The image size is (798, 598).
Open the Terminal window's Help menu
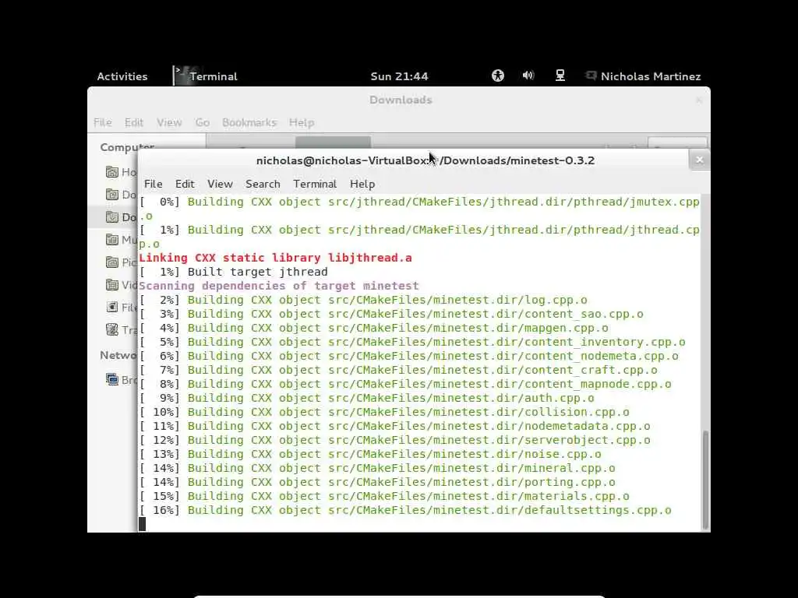362,184
